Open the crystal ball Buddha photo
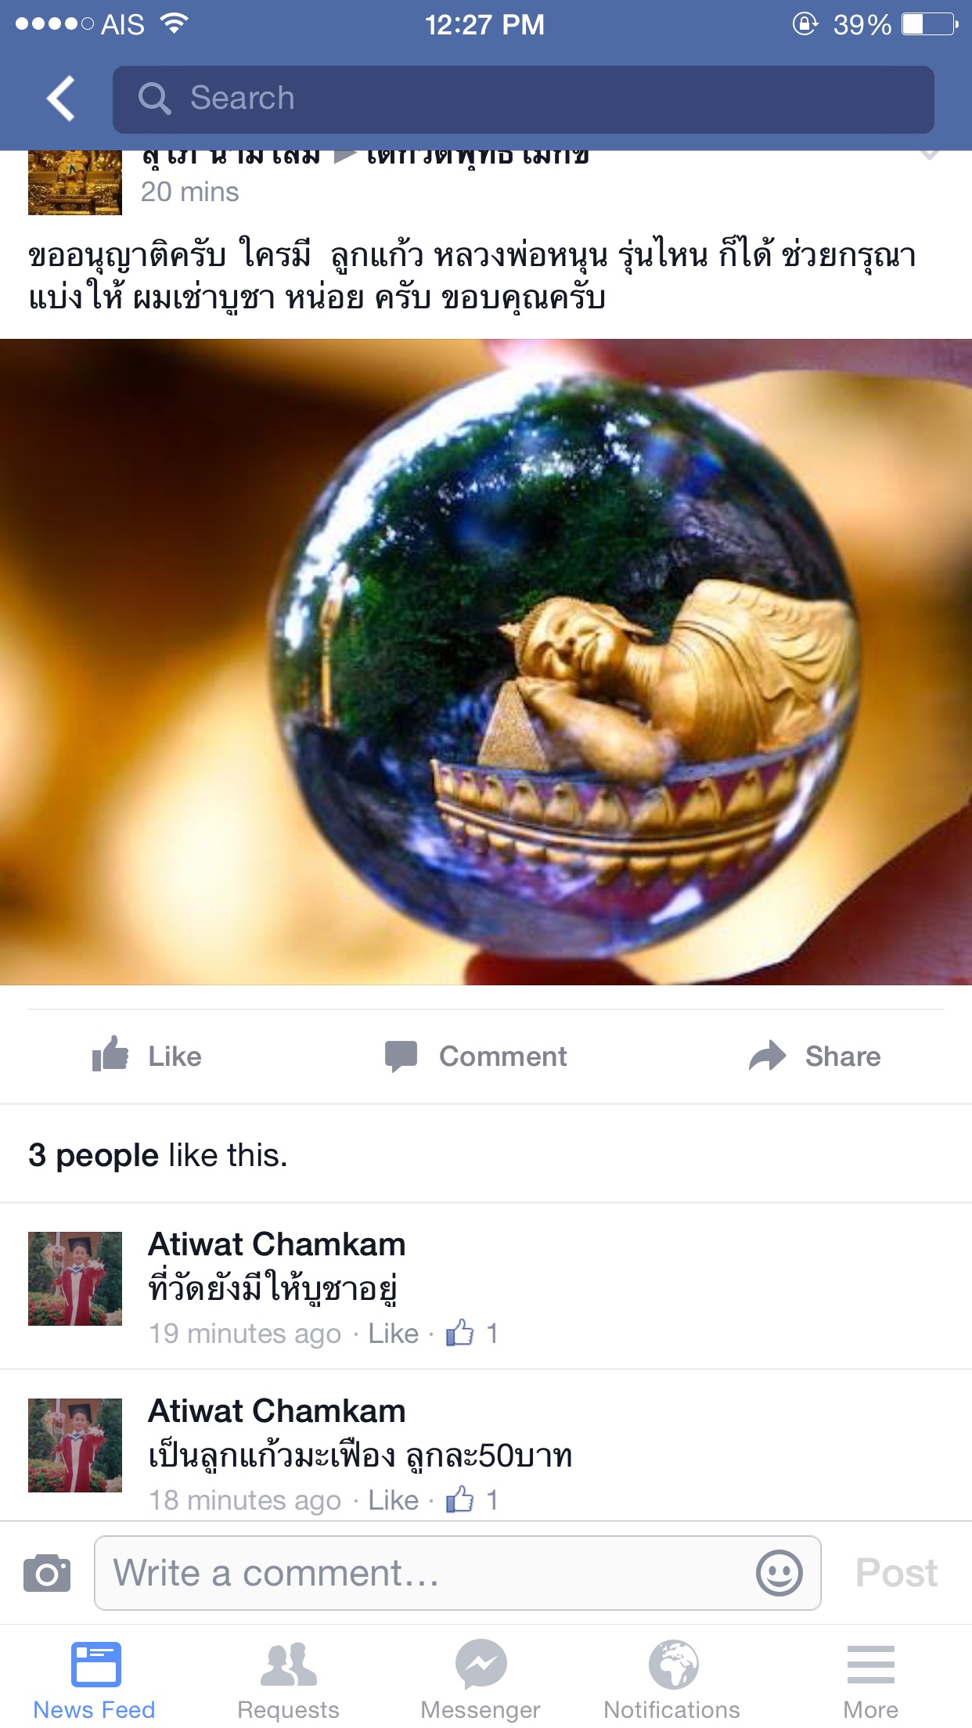Image resolution: width=972 pixels, height=1728 pixels. [486, 661]
